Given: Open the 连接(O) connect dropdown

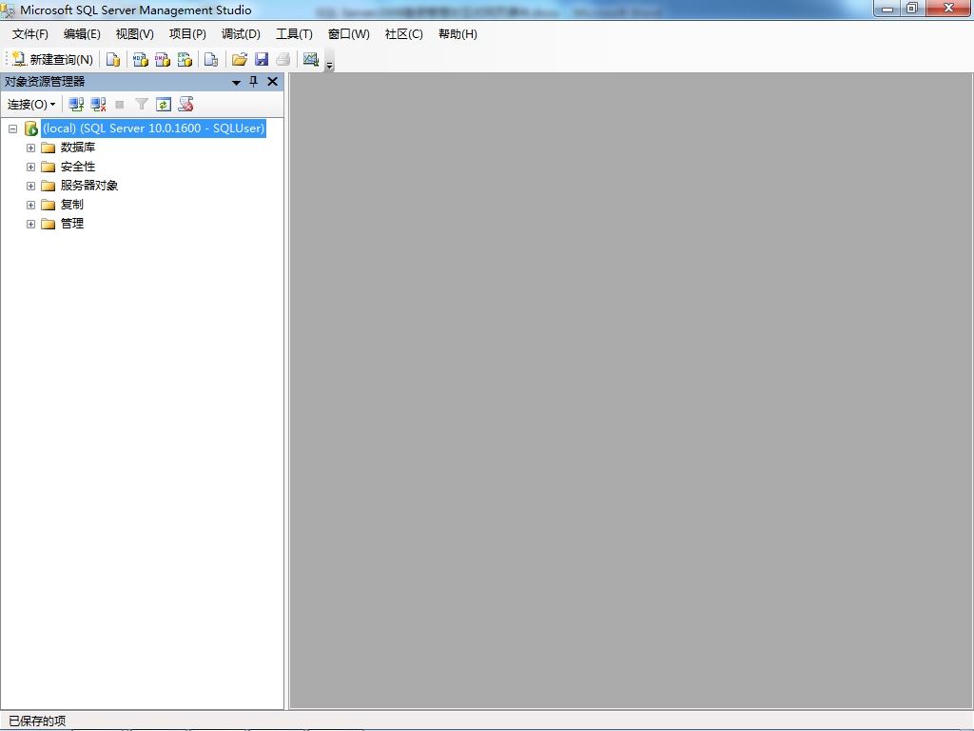Looking at the screenshot, I should tap(31, 105).
